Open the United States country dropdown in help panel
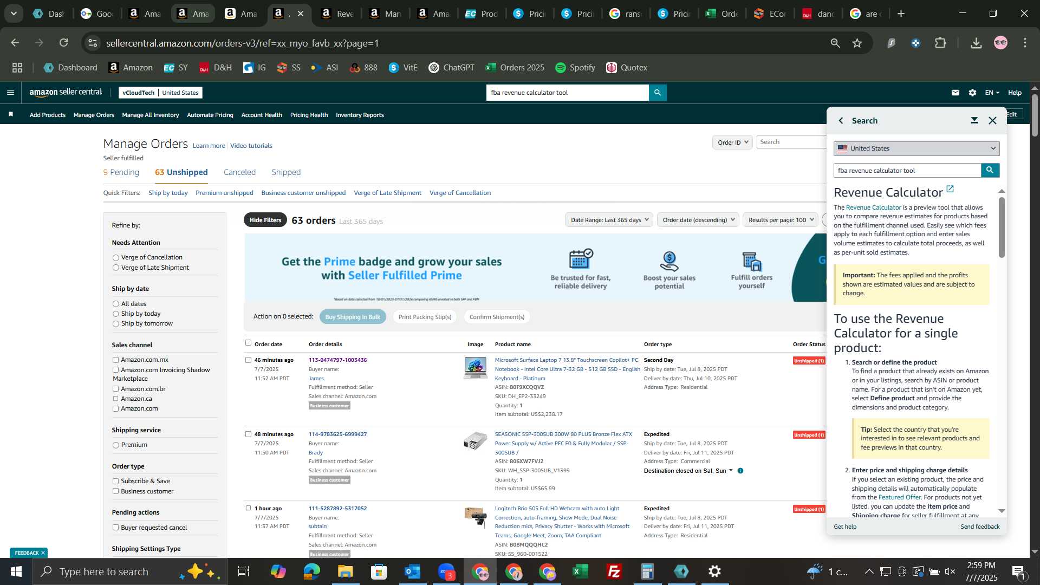 click(916, 148)
